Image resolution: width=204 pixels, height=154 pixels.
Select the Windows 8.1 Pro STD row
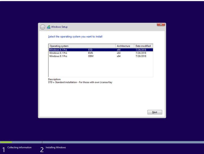pyautogui.click(x=101, y=50)
